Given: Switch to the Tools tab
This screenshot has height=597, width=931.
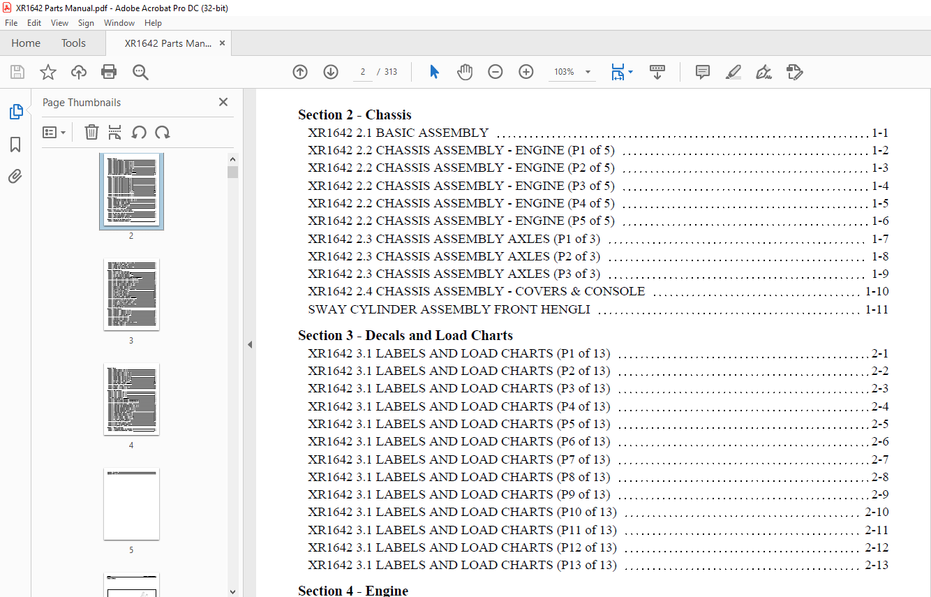Looking at the screenshot, I should point(73,43).
